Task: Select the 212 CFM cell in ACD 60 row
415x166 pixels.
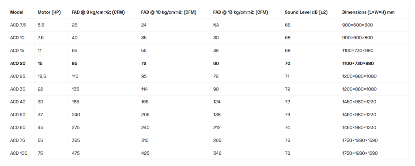Action: 217,127
